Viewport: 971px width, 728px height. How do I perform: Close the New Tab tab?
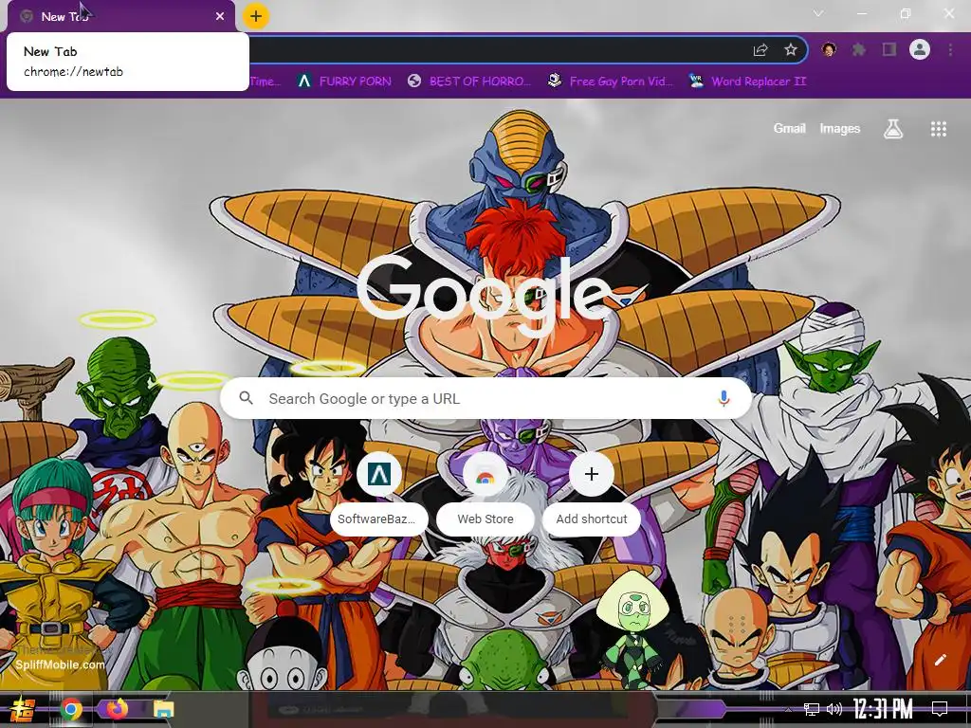click(220, 16)
